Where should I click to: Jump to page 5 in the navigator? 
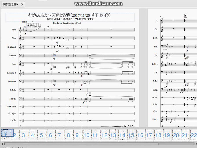41,135
